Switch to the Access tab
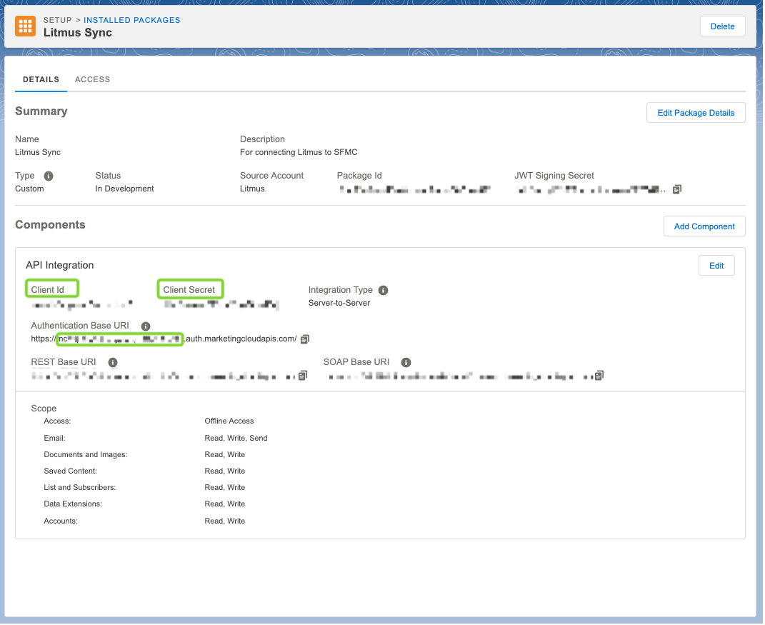Viewport: 765px width, 625px height. pos(92,79)
